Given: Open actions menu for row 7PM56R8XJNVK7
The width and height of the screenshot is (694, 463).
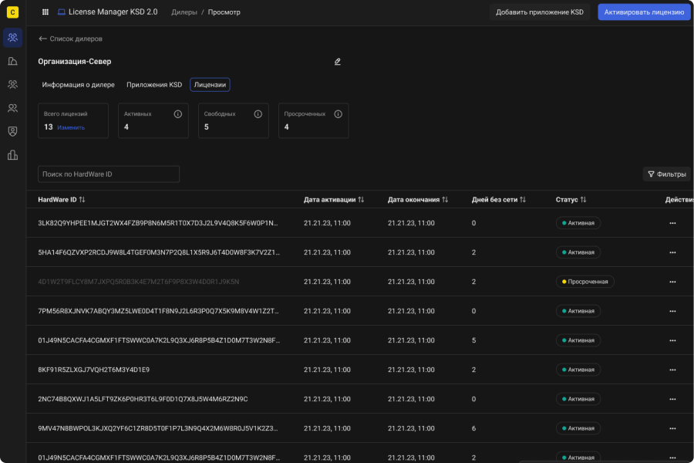Looking at the screenshot, I should coord(672,311).
